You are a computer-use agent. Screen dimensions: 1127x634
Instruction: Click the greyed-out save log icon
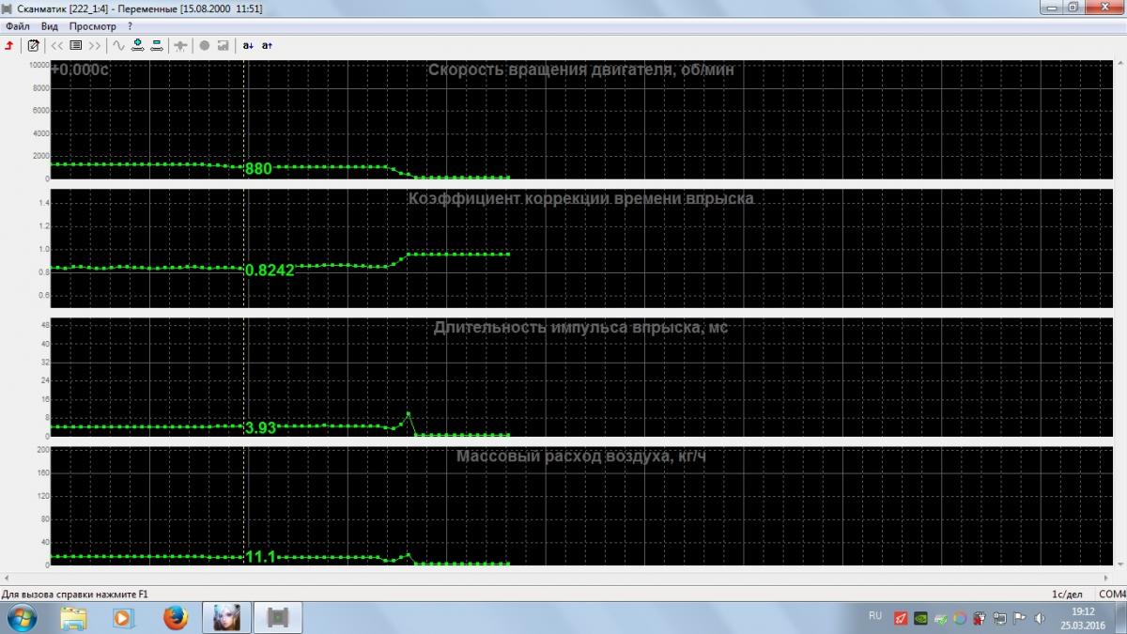[x=223, y=45]
